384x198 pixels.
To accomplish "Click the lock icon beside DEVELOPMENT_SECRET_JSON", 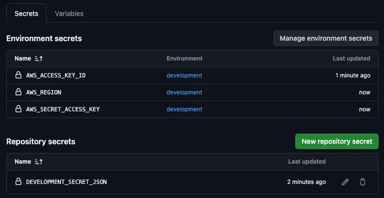I will click(18, 182).
